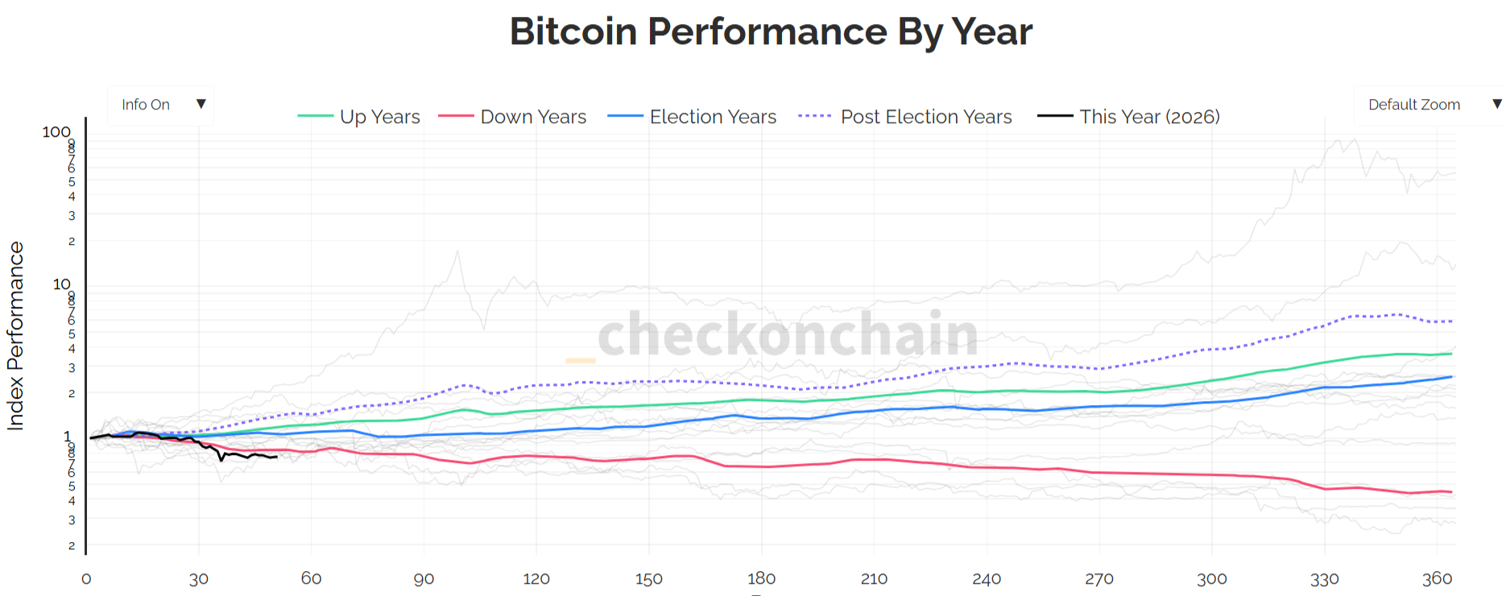
Task: Open the Default Zoom dropdown
Action: click(1429, 105)
